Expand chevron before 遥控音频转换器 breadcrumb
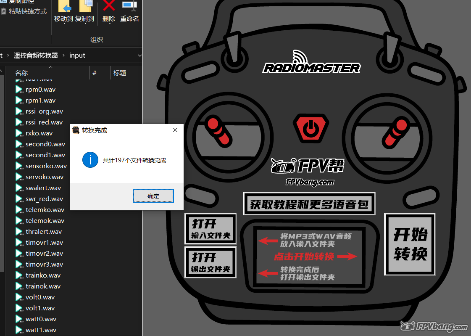 (8, 55)
